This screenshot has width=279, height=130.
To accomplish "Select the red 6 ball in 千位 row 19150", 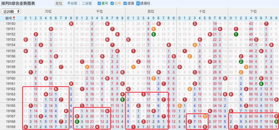I will (107, 23).
